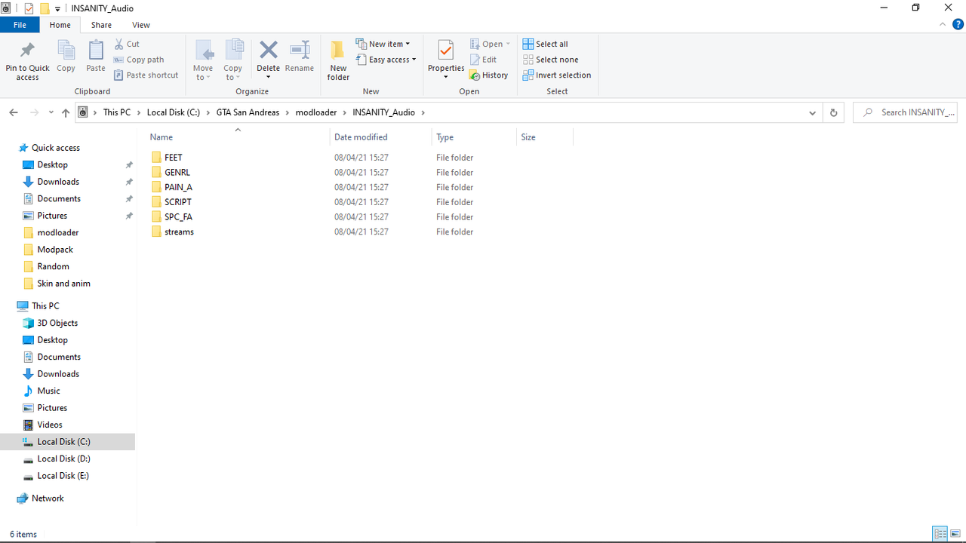Expand recent locations dropdown arrow
The width and height of the screenshot is (966, 543).
coord(51,112)
